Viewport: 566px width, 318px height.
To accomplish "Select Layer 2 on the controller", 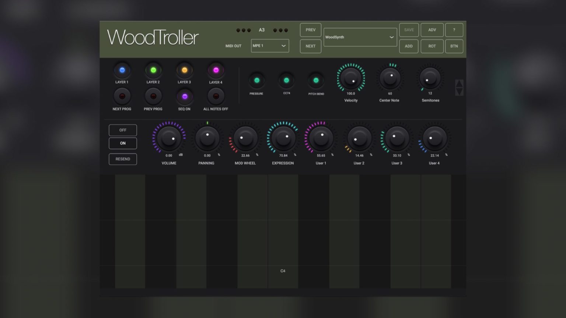I will tap(153, 70).
